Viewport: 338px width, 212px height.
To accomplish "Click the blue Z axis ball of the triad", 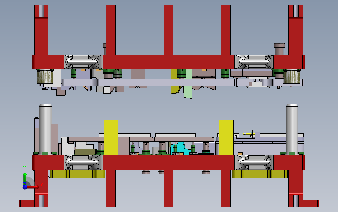I will coord(25,187).
